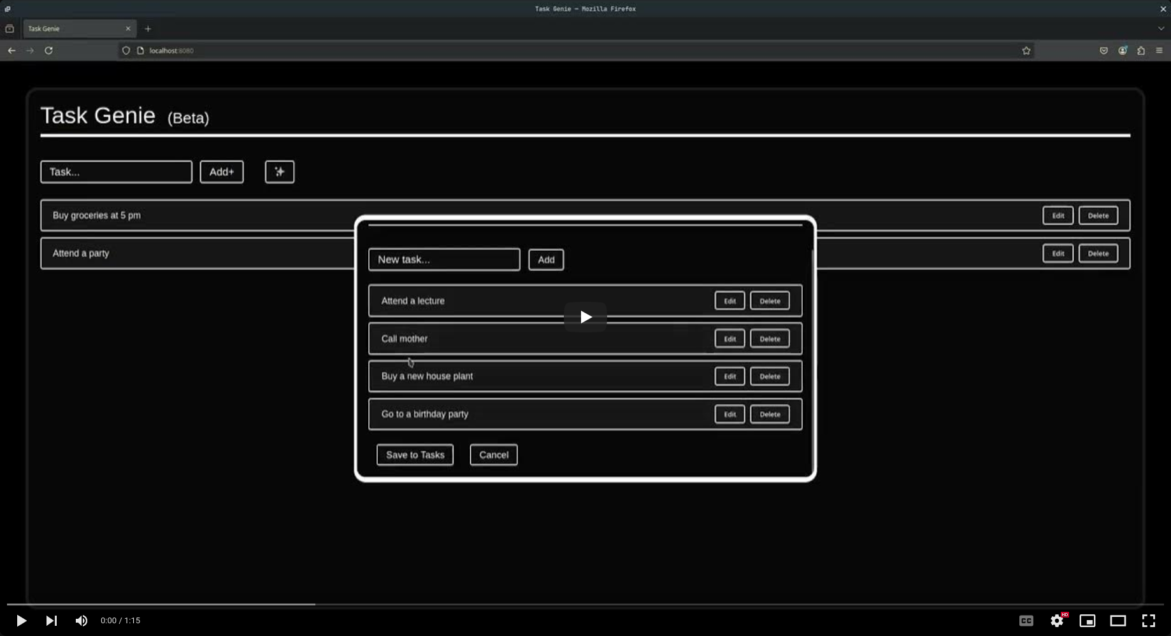Focus the New task input field
The image size is (1171, 636).
(x=444, y=260)
